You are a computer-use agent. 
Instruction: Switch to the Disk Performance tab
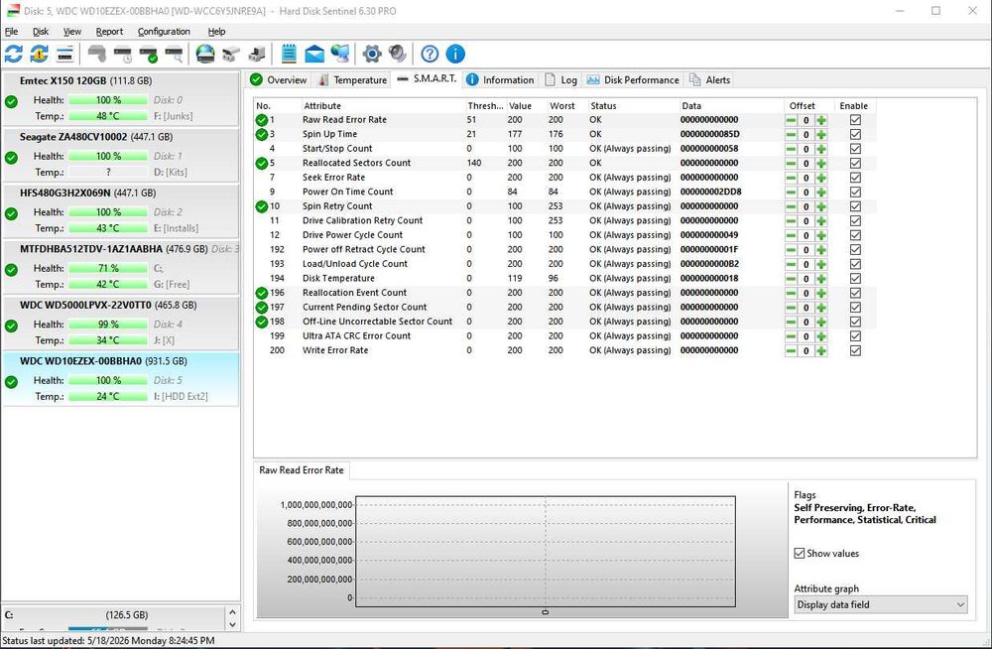click(x=633, y=79)
